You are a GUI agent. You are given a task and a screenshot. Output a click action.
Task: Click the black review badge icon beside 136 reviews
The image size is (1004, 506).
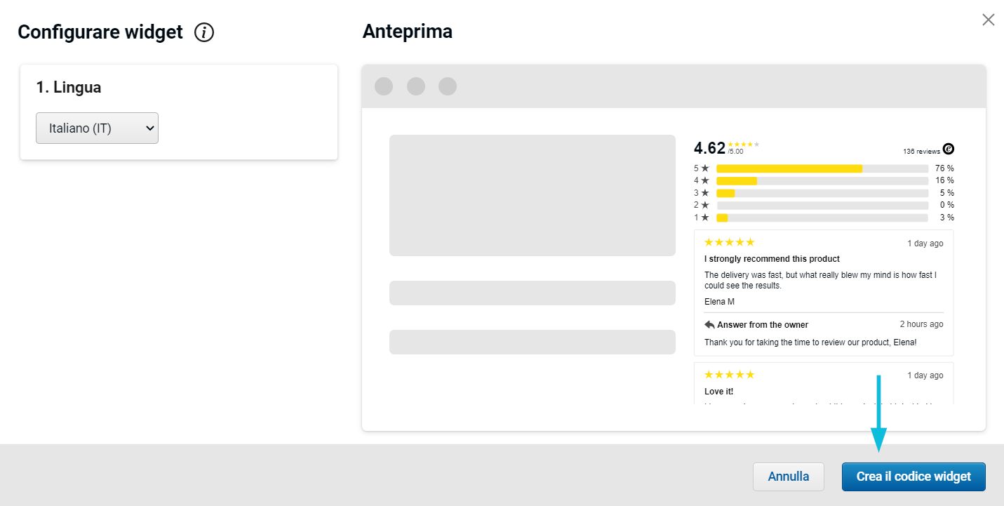pos(949,149)
